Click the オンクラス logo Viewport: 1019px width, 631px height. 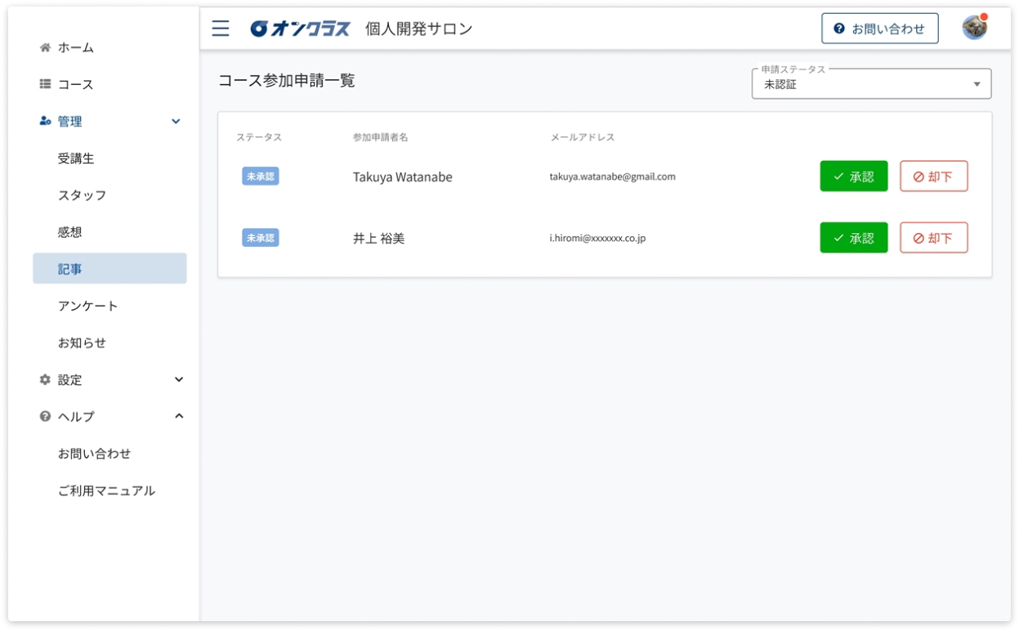[300, 29]
